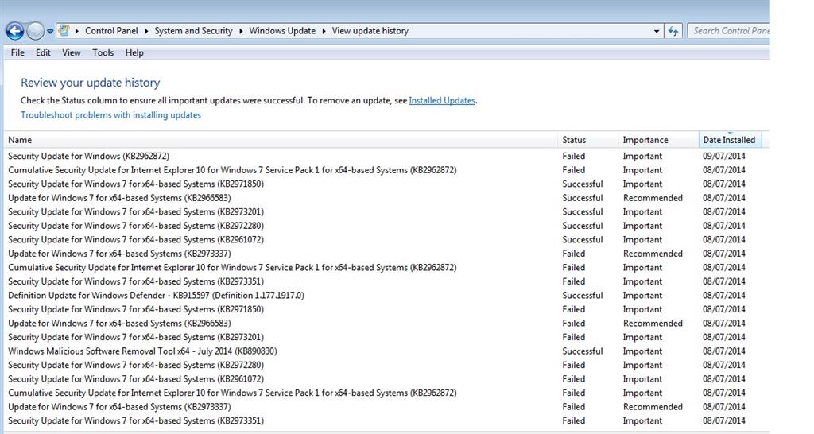The image size is (814, 434).
Task: Expand the arrow after System and Security breadcrumb
Action: (241, 31)
